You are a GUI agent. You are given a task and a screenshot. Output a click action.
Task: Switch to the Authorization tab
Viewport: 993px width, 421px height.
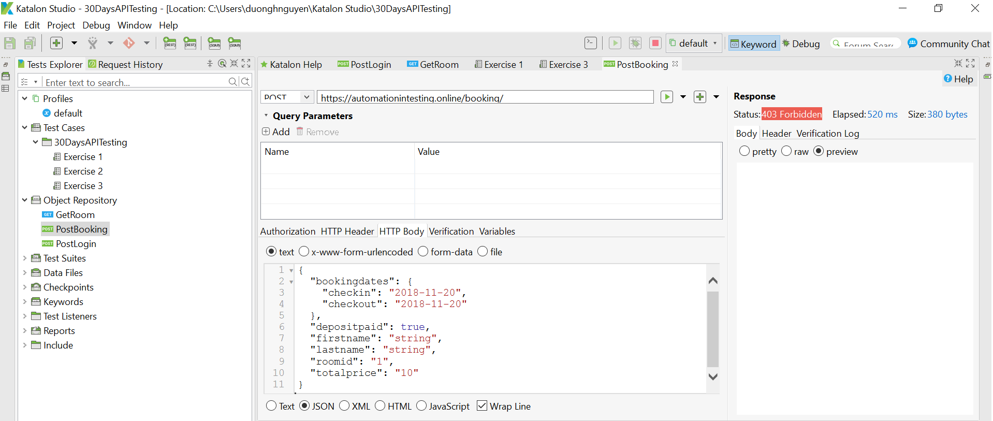pyautogui.click(x=288, y=231)
